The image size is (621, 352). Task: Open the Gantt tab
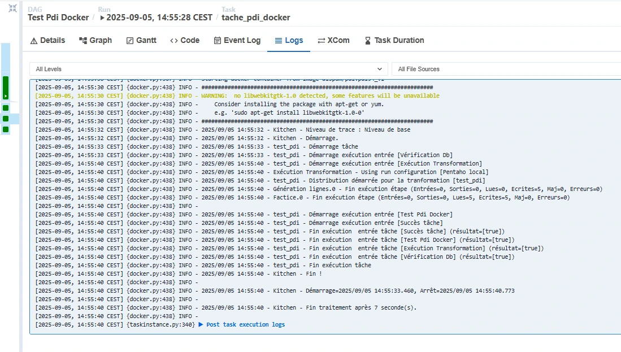click(141, 40)
